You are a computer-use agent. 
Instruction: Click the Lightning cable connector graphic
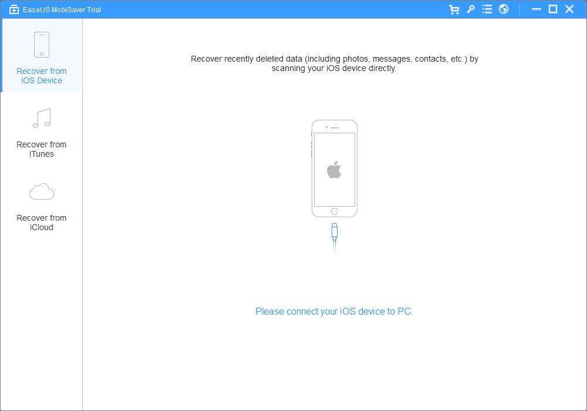(335, 232)
